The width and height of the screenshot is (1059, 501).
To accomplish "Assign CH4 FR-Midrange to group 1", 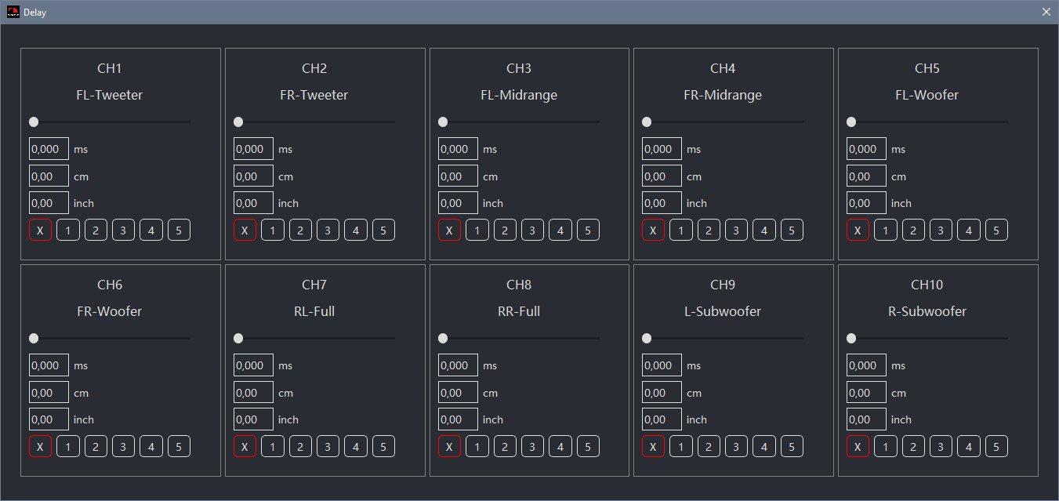I will (681, 230).
